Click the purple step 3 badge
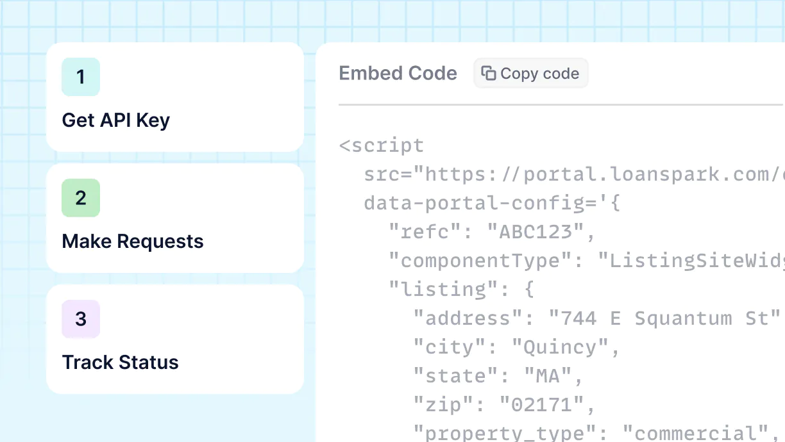 coord(81,319)
